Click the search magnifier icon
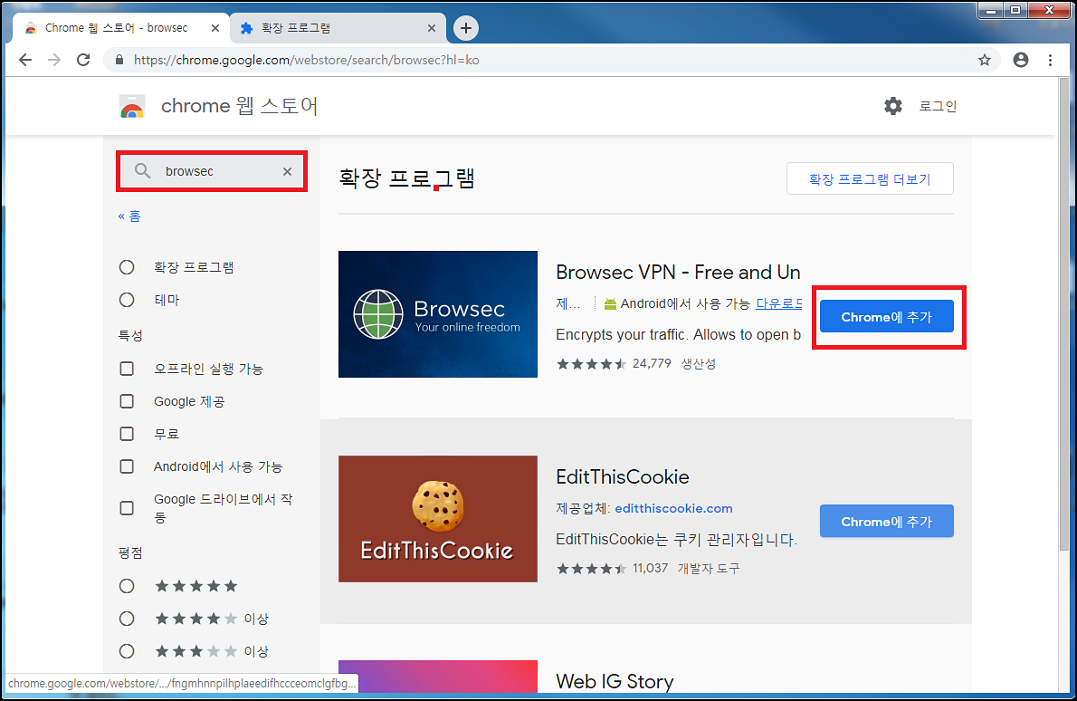Screen dimensions: 1077x701 pyautogui.click(x=142, y=171)
